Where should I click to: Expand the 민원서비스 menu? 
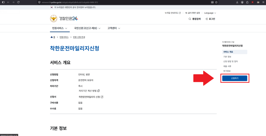coord(60,28)
